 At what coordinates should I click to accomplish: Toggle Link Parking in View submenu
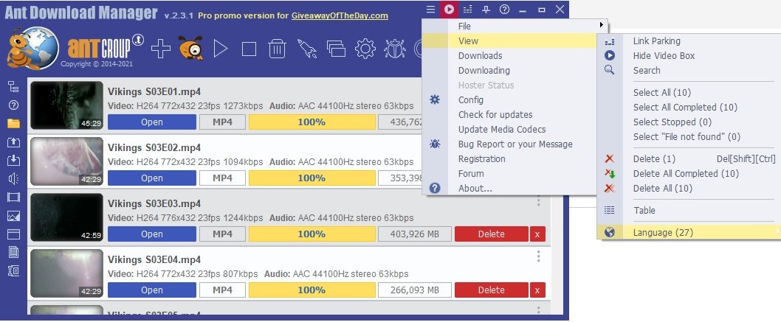[x=690, y=41]
